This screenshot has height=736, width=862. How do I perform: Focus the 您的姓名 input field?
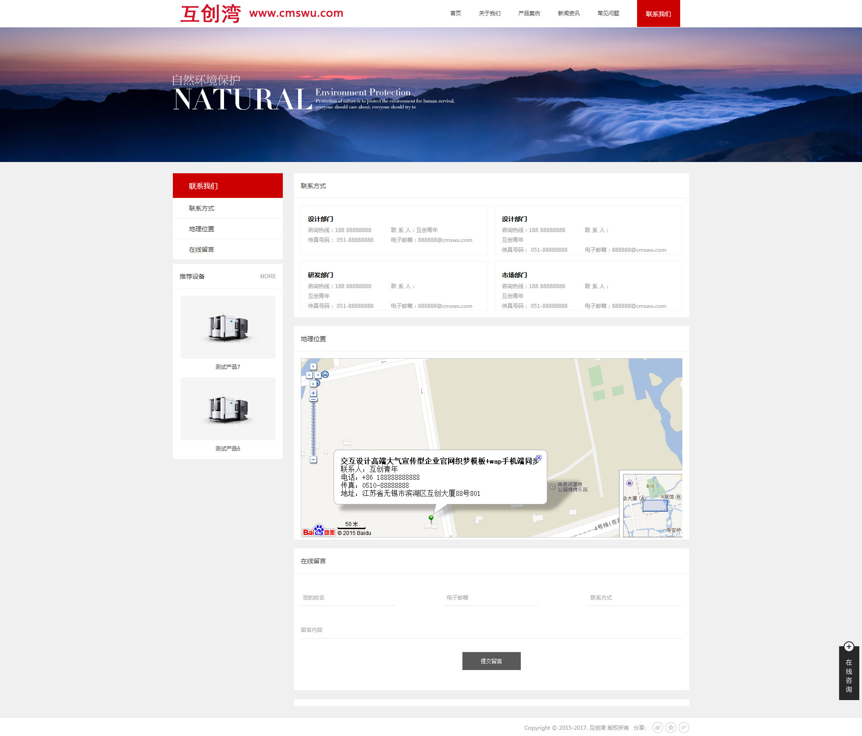348,598
